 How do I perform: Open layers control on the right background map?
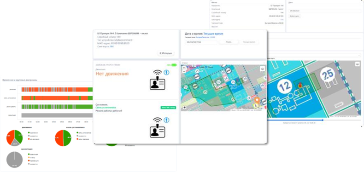(358, 64)
